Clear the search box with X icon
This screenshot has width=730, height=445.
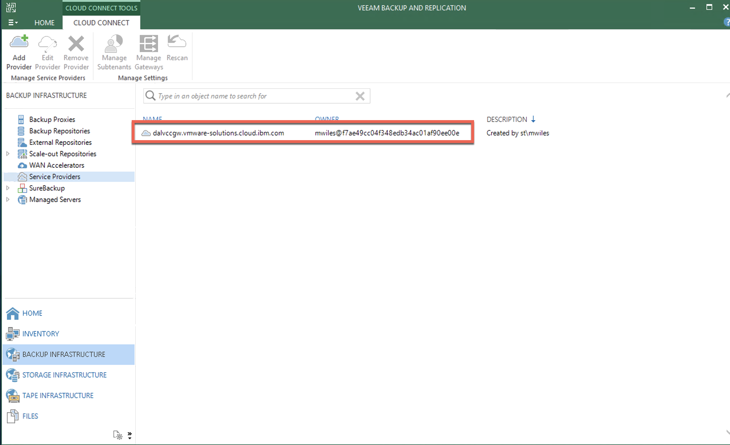(360, 96)
